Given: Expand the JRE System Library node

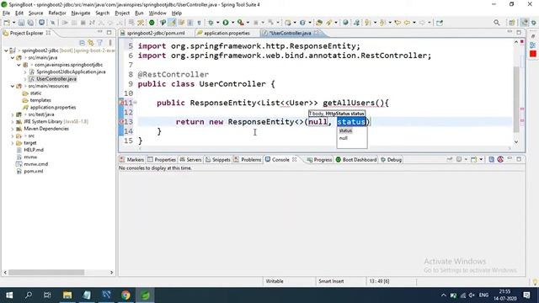Looking at the screenshot, I should click(x=13, y=121).
